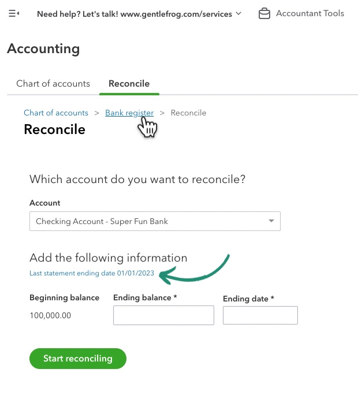Screen dimensions: 358x395
Task: Select the Reconcile tab
Action: pyautogui.click(x=129, y=84)
